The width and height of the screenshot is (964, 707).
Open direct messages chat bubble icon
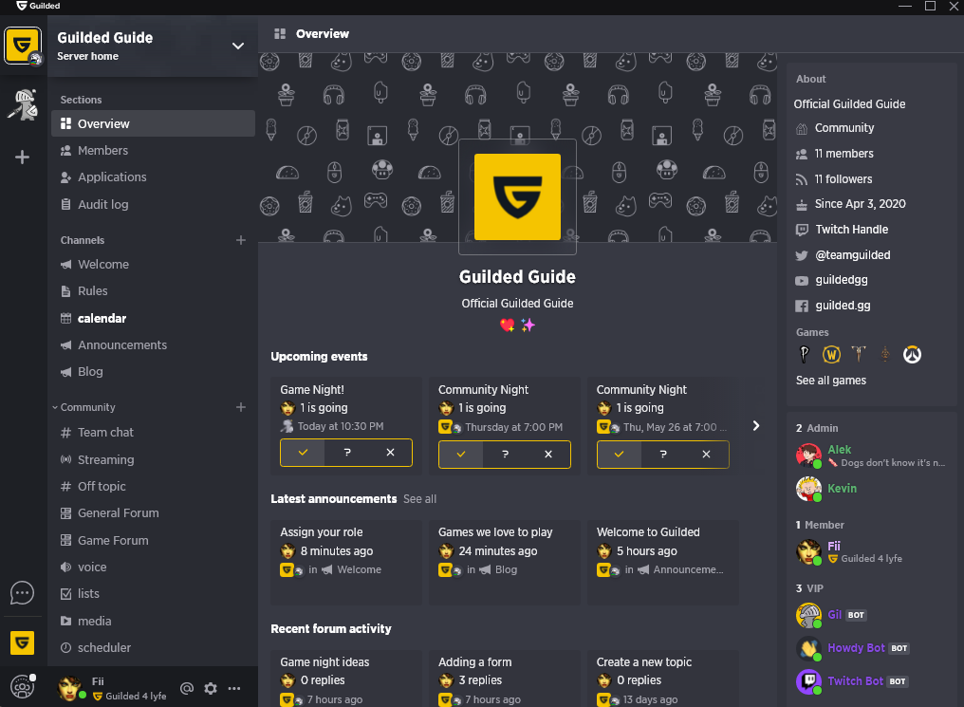(x=22, y=593)
